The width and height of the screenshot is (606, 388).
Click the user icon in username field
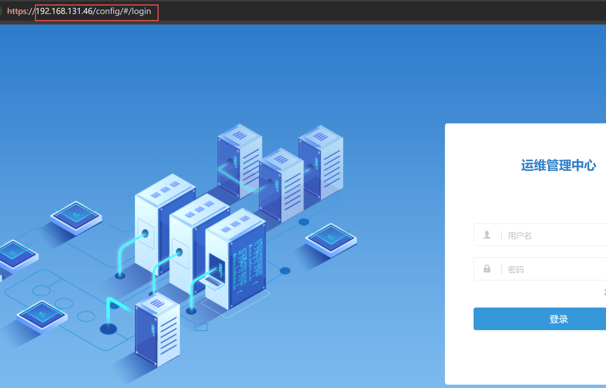pyautogui.click(x=487, y=235)
